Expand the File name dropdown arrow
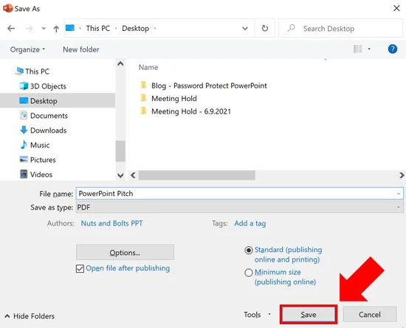Screen dimensions: 406x328 pyautogui.click(x=398, y=194)
